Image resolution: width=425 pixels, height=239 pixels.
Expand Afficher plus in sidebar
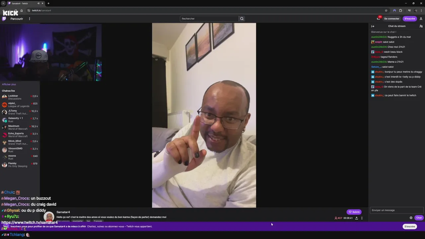[x=9, y=84]
